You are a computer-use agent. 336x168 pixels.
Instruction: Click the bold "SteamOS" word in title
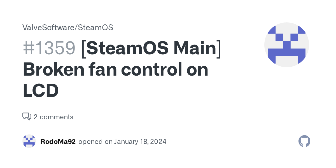pyautogui.click(x=129, y=48)
